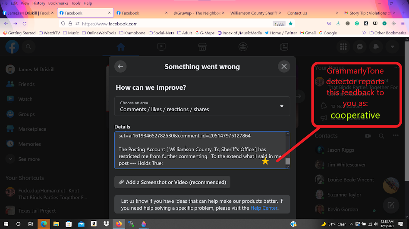Screen dimensions: 409x229
Task: Click the bookmark star icon
Action: 291,24
